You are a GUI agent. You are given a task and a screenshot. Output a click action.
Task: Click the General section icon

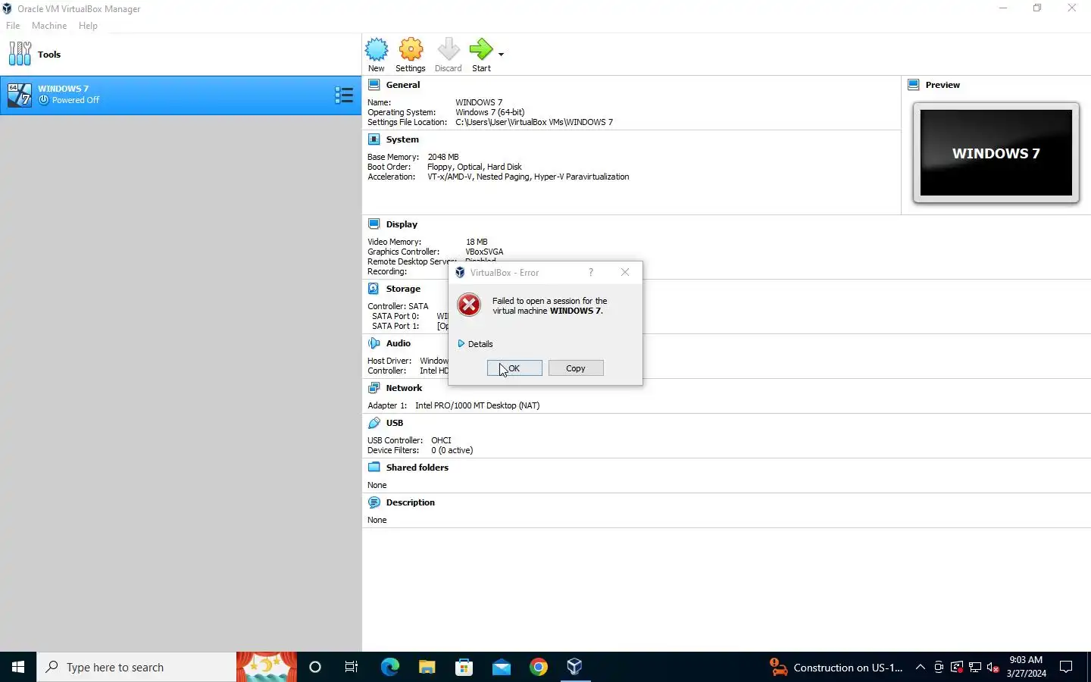374,85
